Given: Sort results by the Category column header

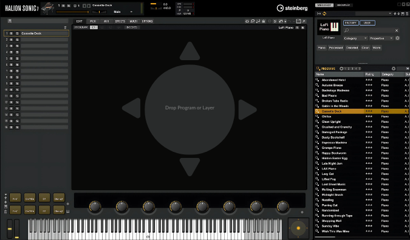Looking at the screenshot, I should (x=392, y=74).
